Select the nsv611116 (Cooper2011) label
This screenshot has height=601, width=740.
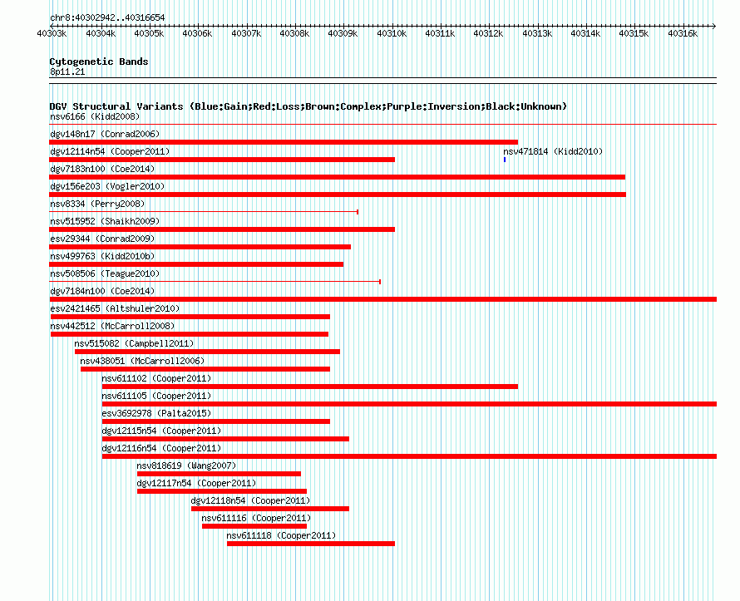pyautogui.click(x=256, y=518)
